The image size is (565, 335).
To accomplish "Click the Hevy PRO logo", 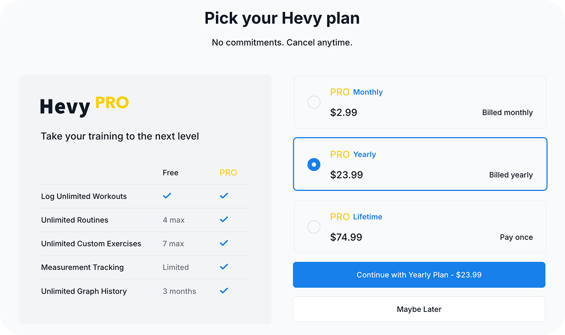I will click(84, 105).
